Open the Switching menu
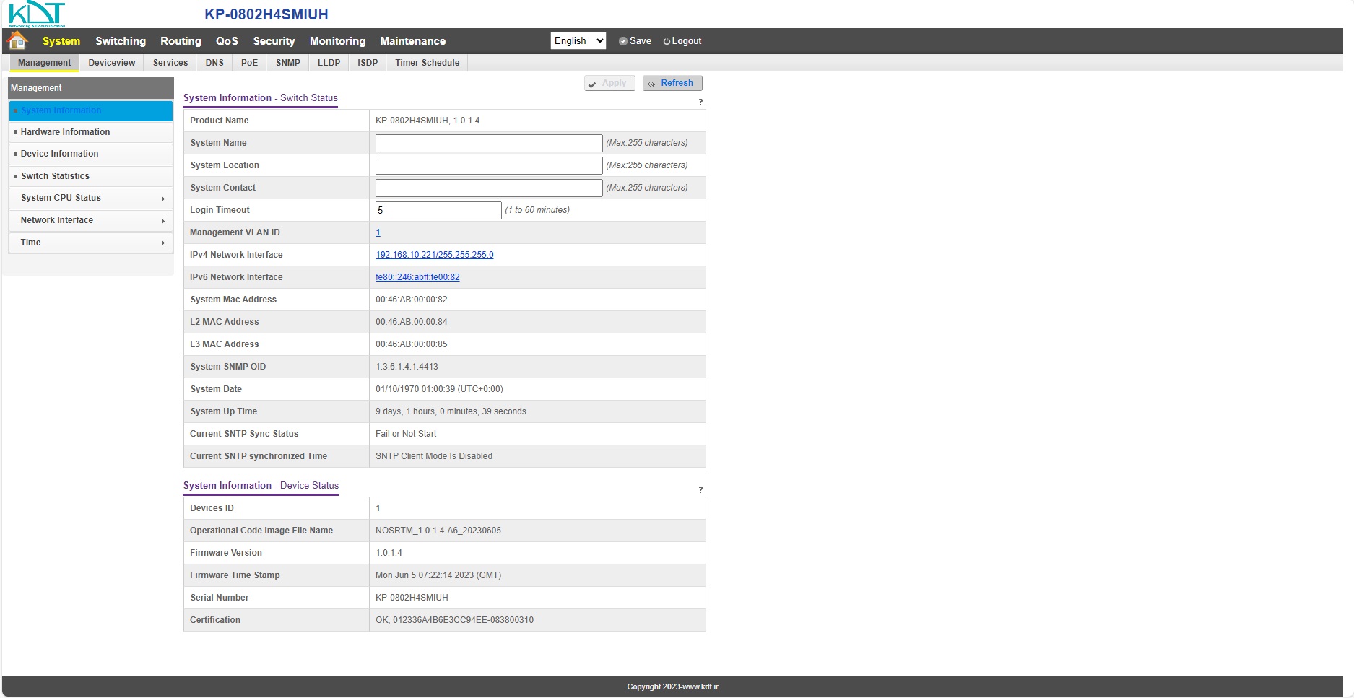This screenshot has width=1354, height=698. tap(121, 41)
